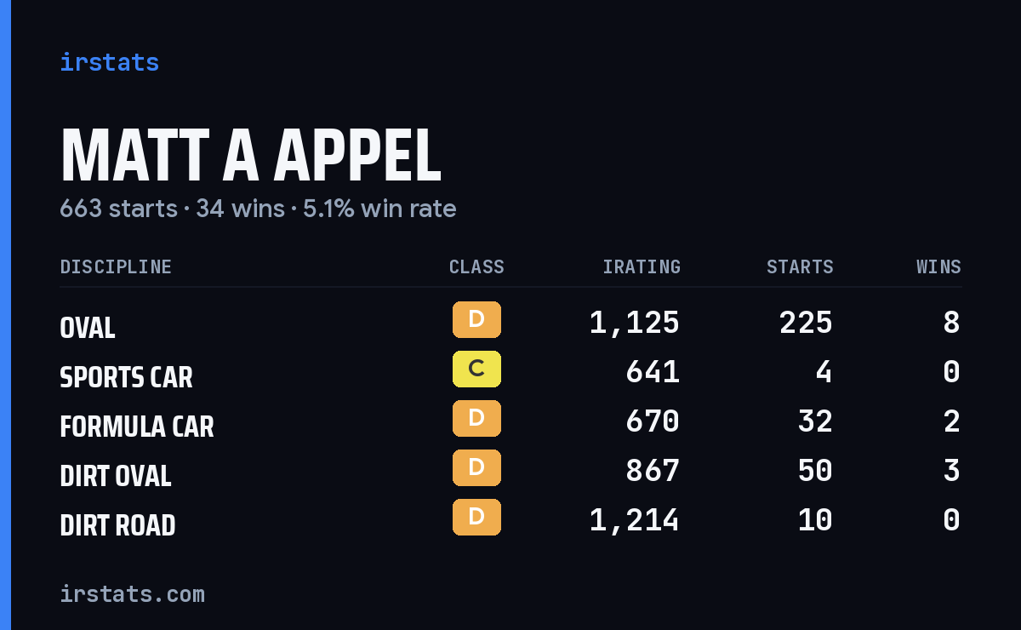Sort by the Starts column header
The image size is (1021, 630).
[800, 266]
